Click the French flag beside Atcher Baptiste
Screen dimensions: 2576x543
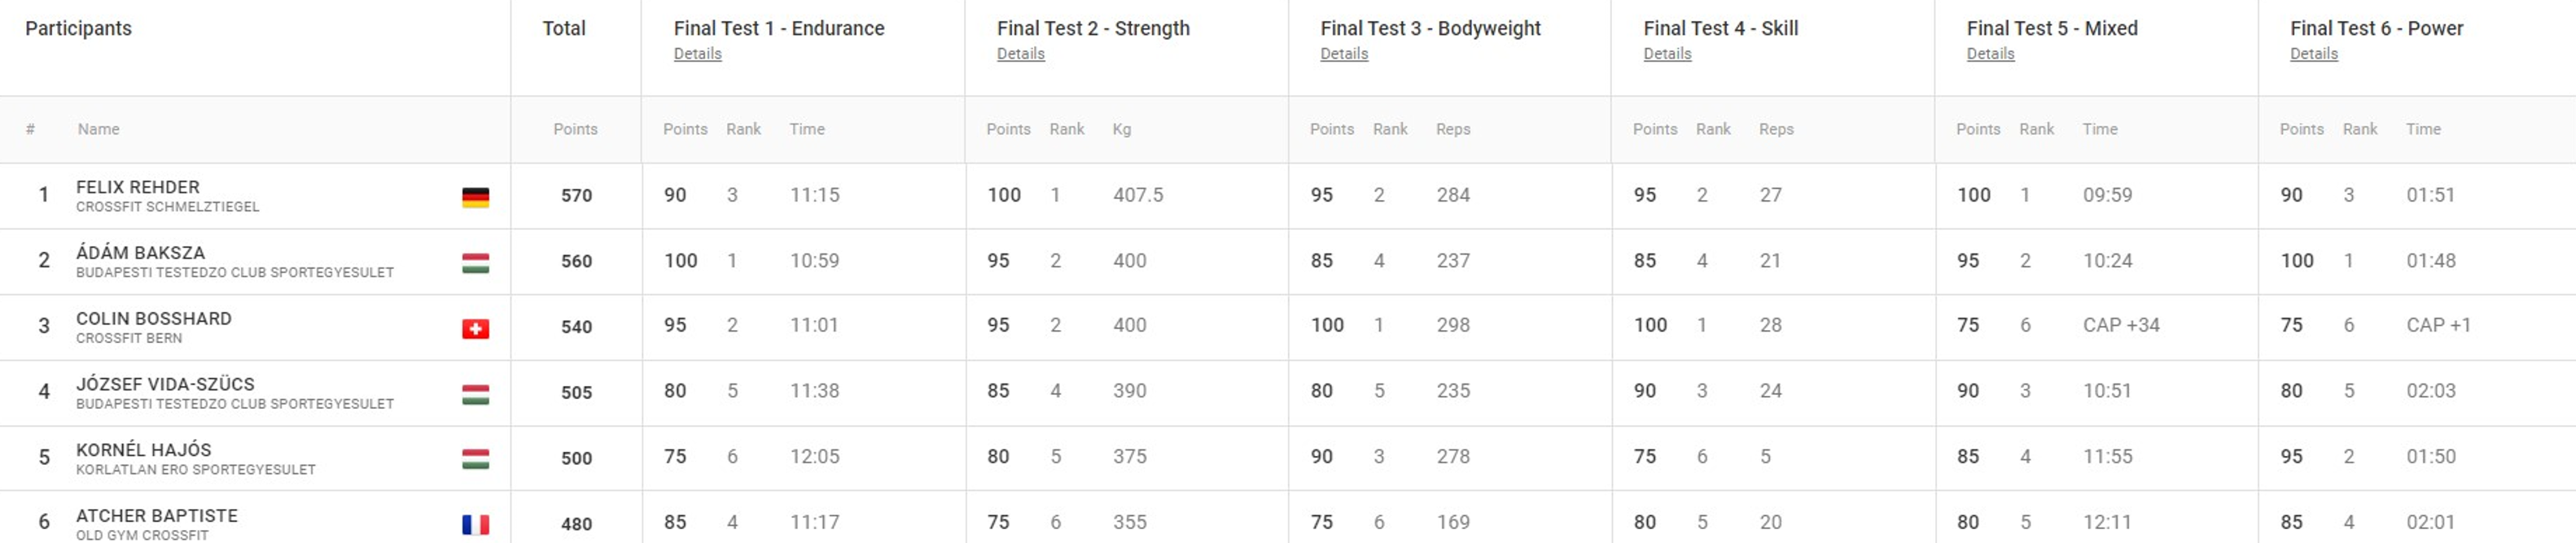475,525
